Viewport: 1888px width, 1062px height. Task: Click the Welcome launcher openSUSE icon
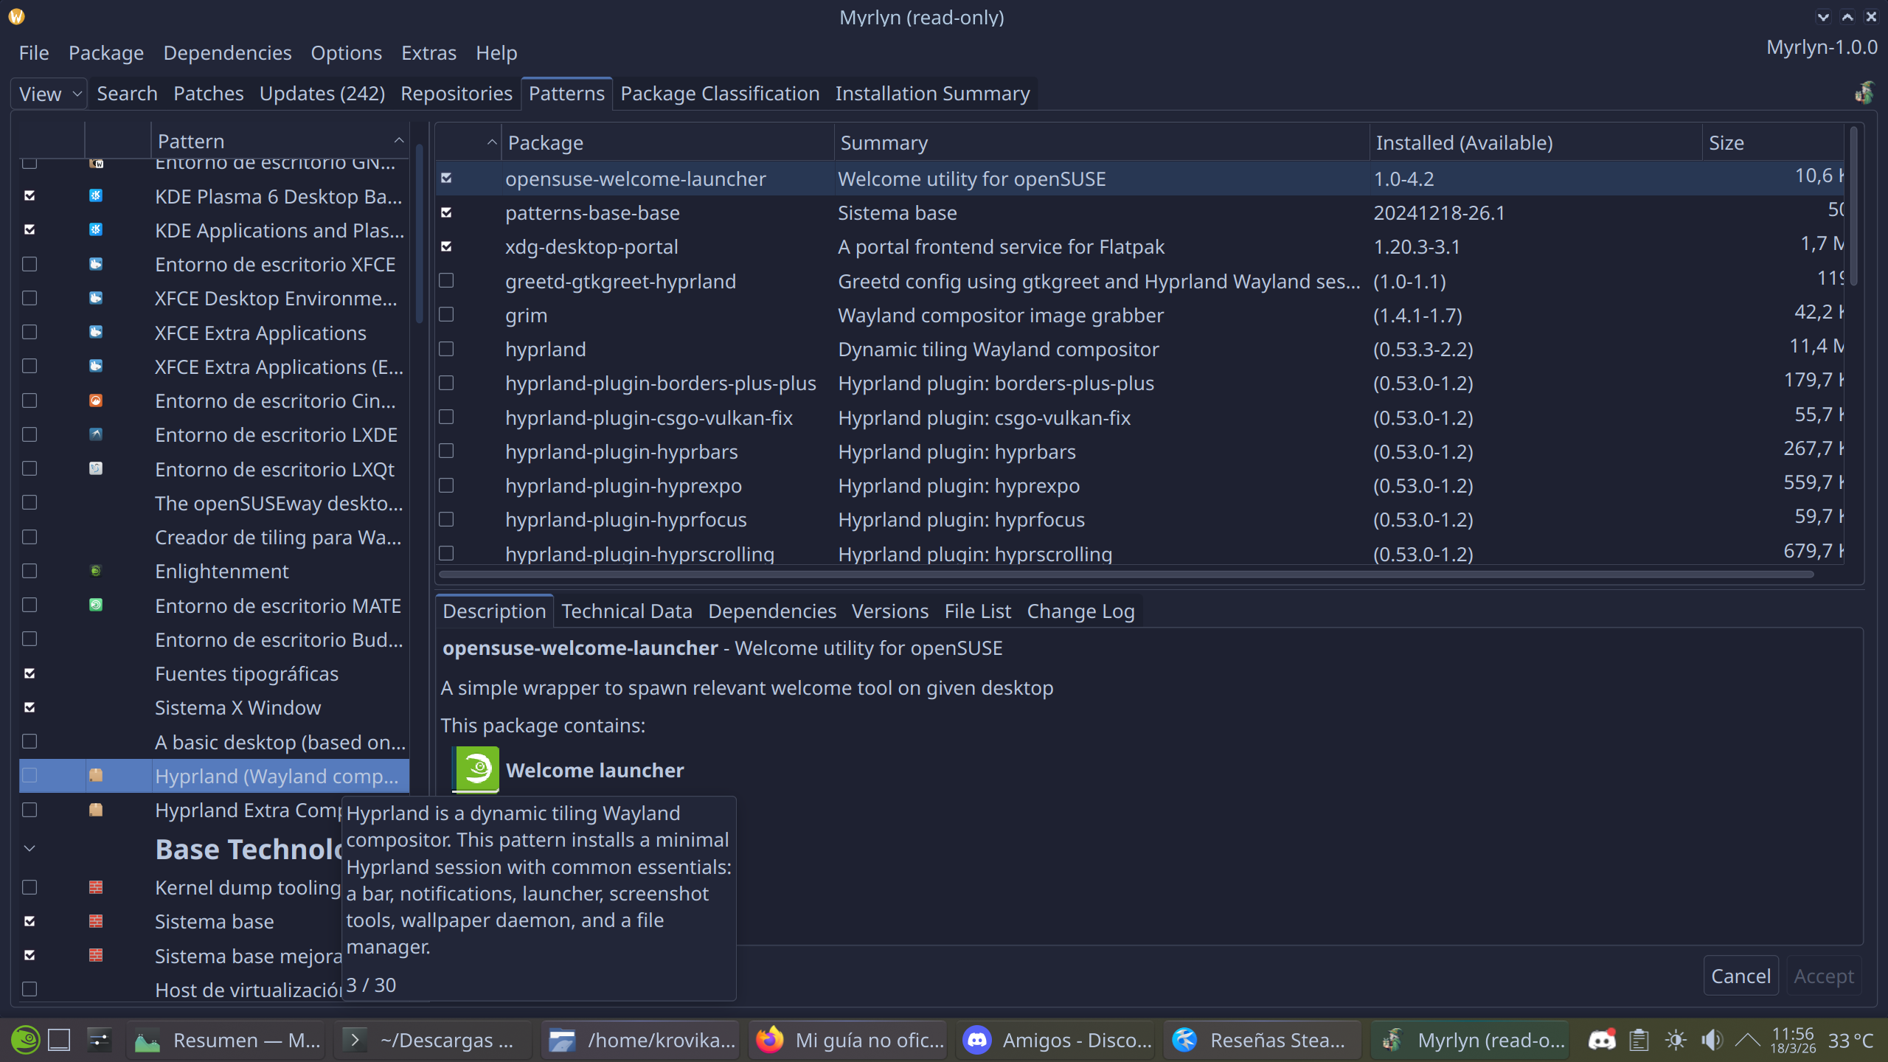point(477,770)
